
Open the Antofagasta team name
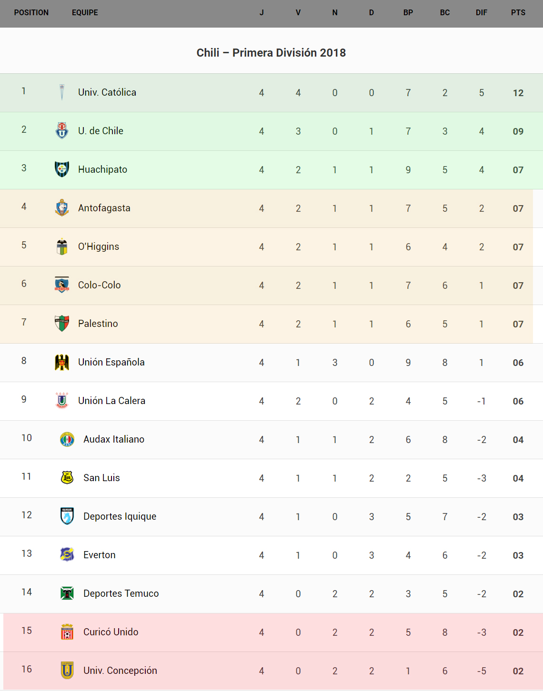[104, 208]
